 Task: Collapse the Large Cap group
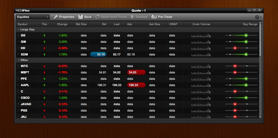tap(19, 30)
